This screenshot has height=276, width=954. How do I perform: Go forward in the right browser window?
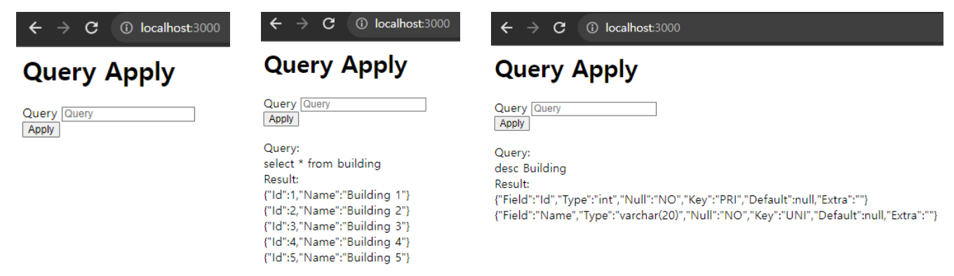point(533,28)
